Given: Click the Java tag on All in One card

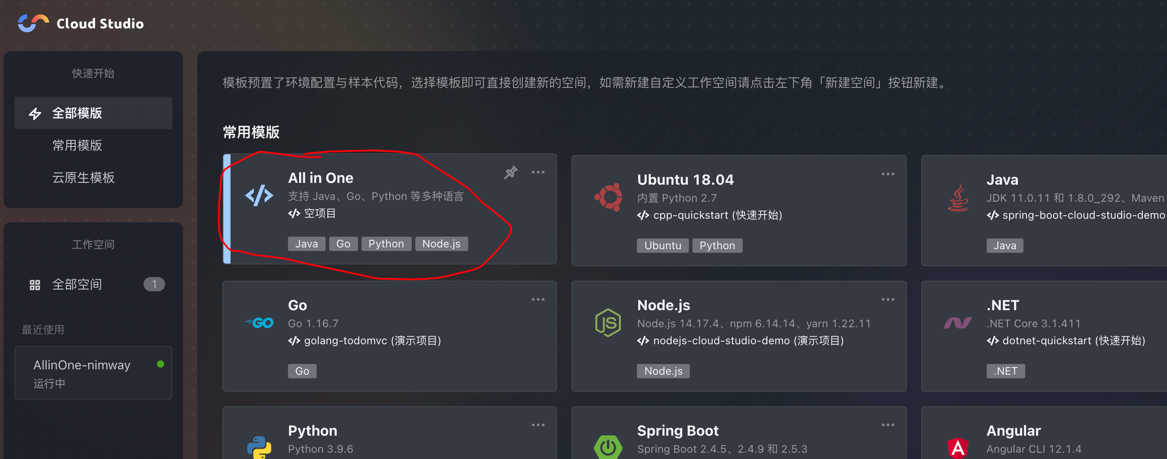Looking at the screenshot, I should pyautogui.click(x=306, y=243).
